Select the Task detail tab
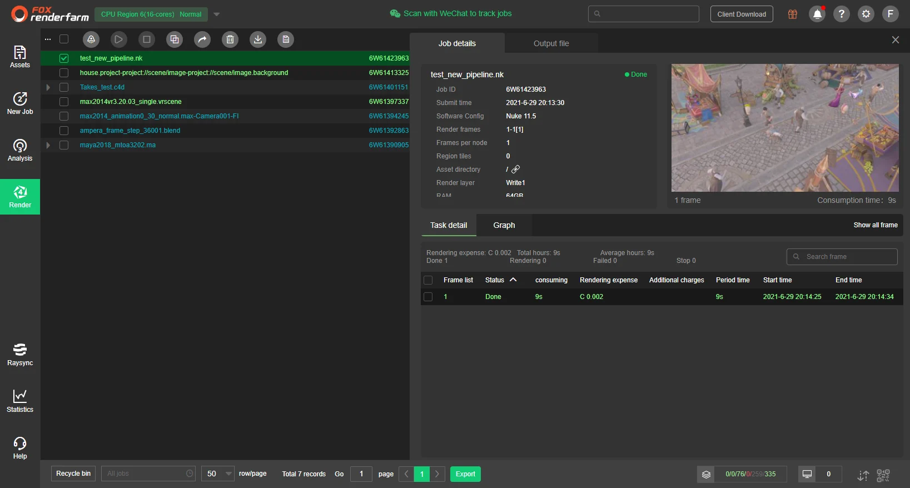910x488 pixels. (x=449, y=225)
